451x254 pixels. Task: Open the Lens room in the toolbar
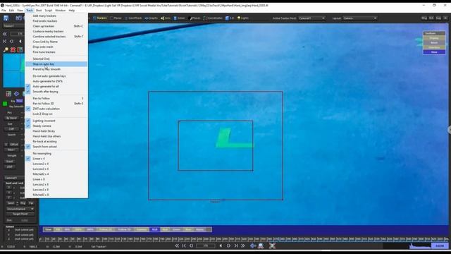coord(166,18)
